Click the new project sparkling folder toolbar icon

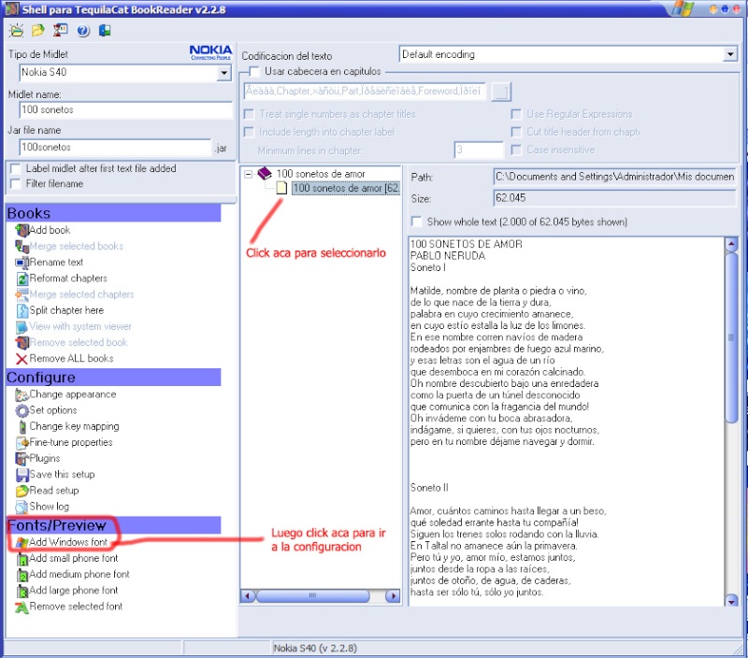click(x=16, y=31)
